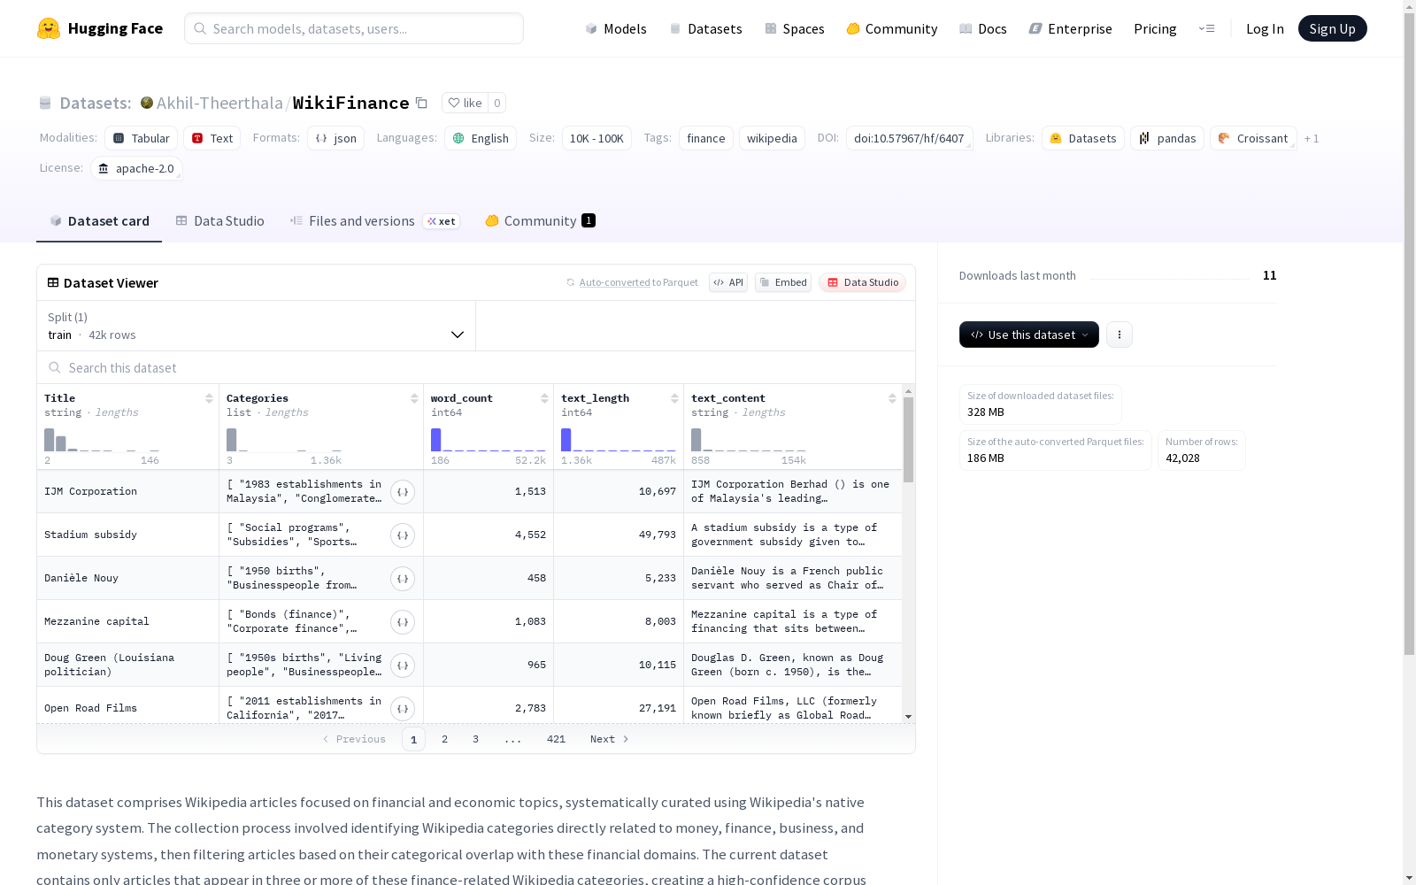
Task: Click the 10K - 100K size tag
Action: click(x=596, y=138)
